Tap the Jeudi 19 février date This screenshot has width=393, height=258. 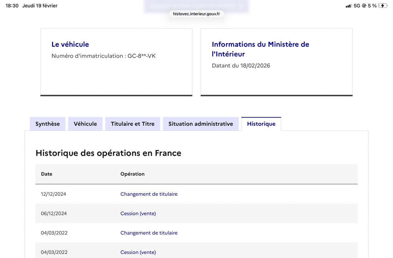40,6
